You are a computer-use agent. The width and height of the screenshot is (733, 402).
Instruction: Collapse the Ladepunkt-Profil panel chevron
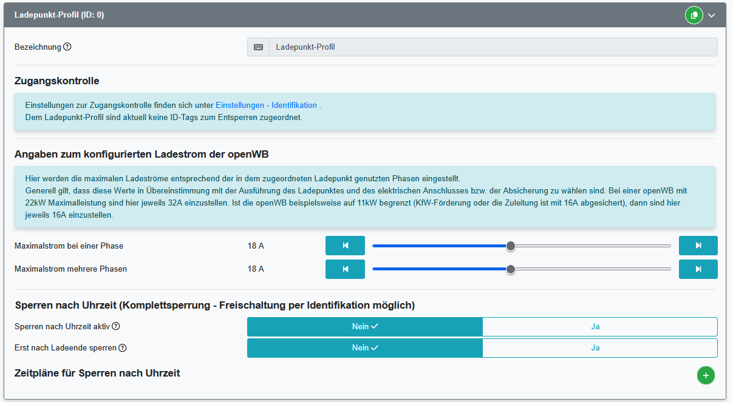click(712, 16)
